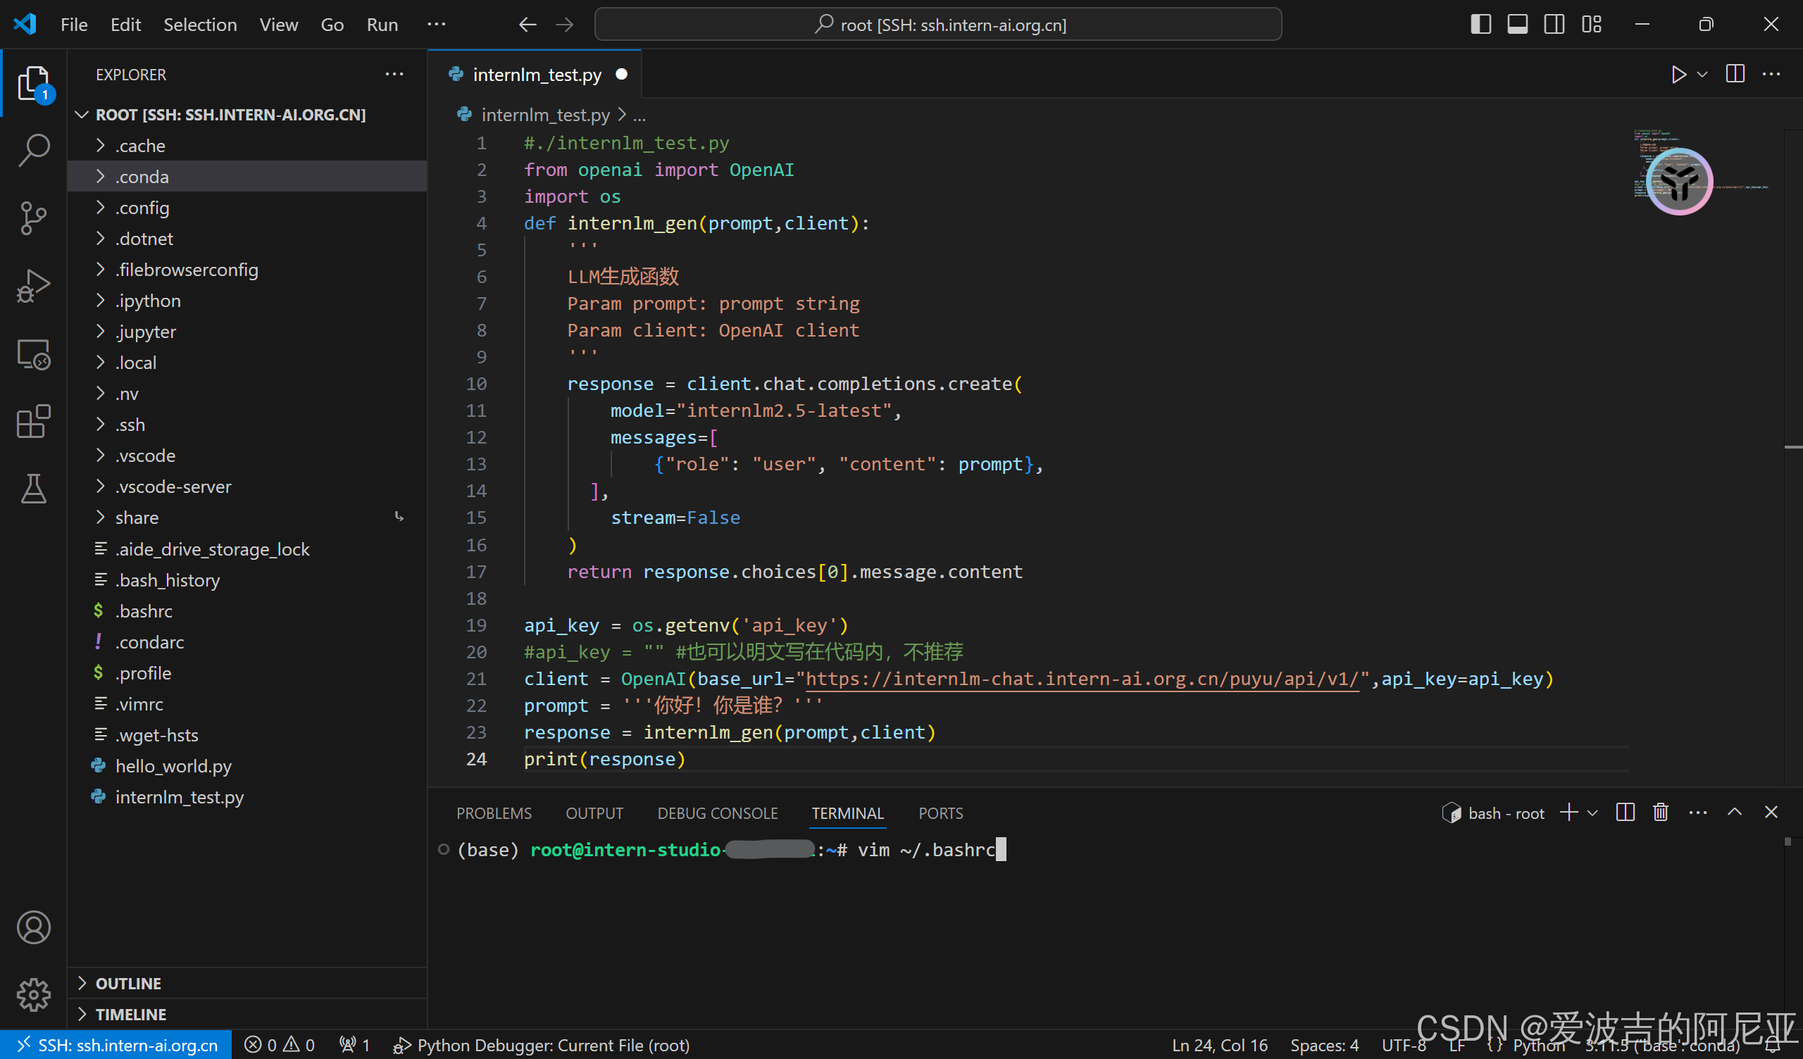Open the Testing flask view
Image resolution: width=1803 pixels, height=1059 pixels.
tap(33, 489)
